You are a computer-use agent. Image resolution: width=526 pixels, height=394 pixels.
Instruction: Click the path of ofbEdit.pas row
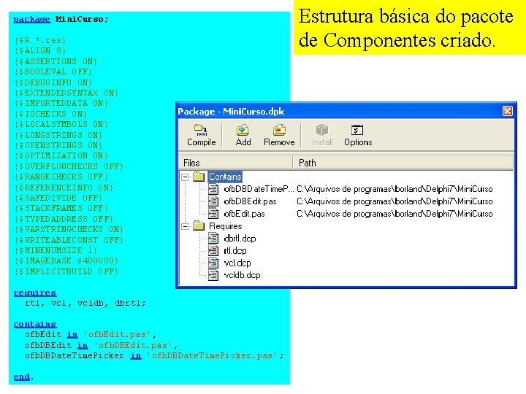tap(394, 214)
